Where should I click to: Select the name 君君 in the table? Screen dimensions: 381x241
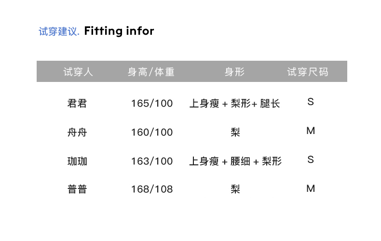click(77, 103)
